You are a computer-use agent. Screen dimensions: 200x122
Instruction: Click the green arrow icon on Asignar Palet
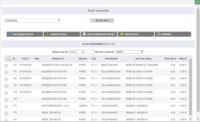tap(48, 34)
